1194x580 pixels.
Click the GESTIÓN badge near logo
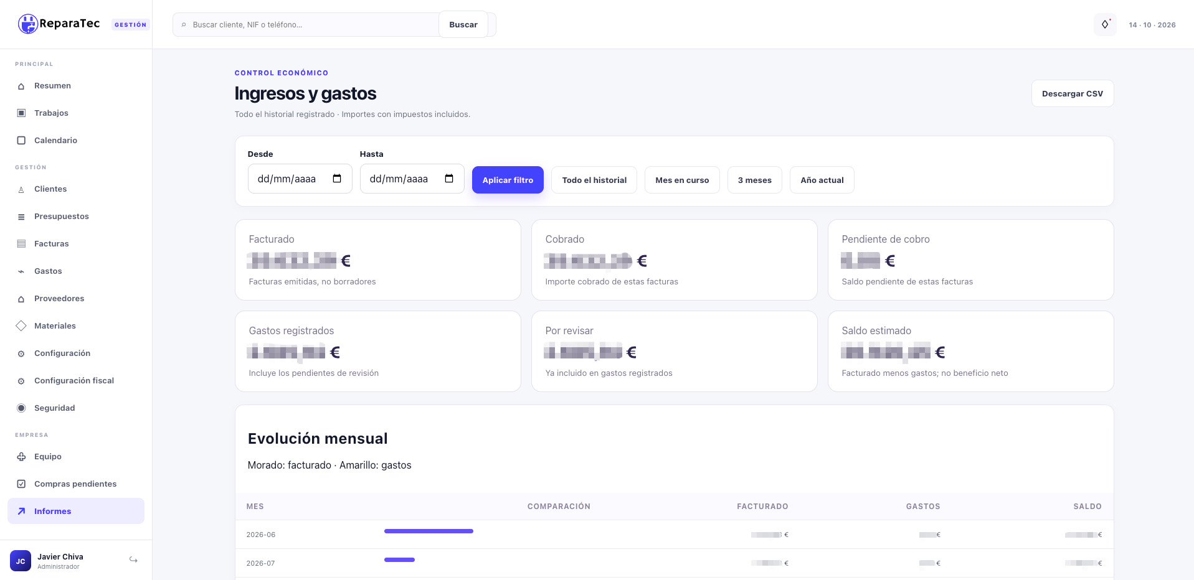[x=131, y=25]
